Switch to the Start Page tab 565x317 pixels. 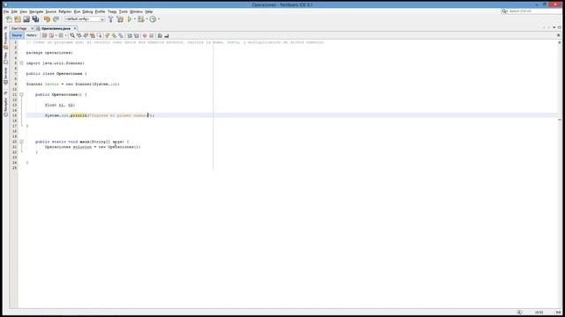click(x=19, y=28)
